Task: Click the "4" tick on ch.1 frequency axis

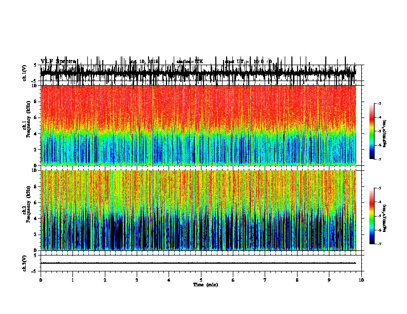Action: [x=35, y=134]
